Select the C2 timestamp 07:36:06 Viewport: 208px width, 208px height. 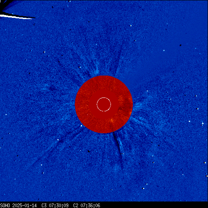[90, 206]
